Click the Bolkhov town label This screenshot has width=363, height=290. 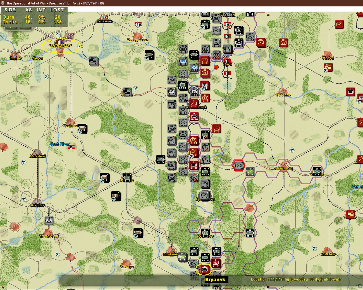click(x=328, y=254)
